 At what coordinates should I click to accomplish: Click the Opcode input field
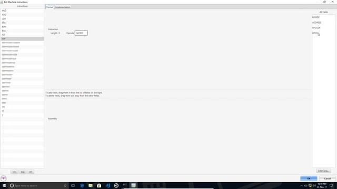(x=81, y=33)
